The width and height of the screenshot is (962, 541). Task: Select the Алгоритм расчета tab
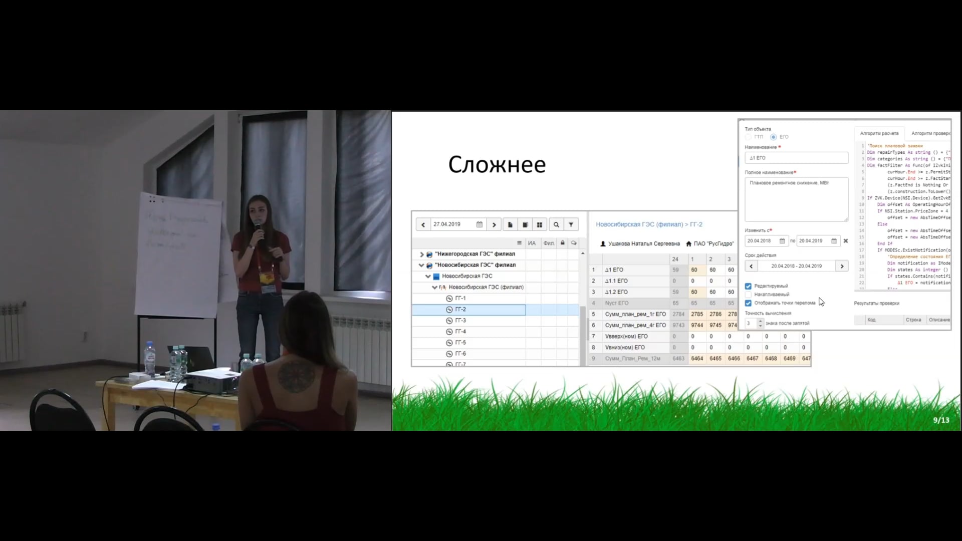879,133
